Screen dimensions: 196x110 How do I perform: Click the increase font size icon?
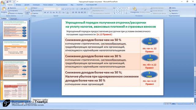(63, 9)
